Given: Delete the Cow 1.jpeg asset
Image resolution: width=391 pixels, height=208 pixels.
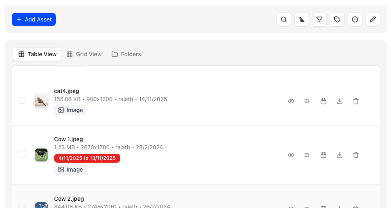Looking at the screenshot, I should pyautogui.click(x=356, y=155).
